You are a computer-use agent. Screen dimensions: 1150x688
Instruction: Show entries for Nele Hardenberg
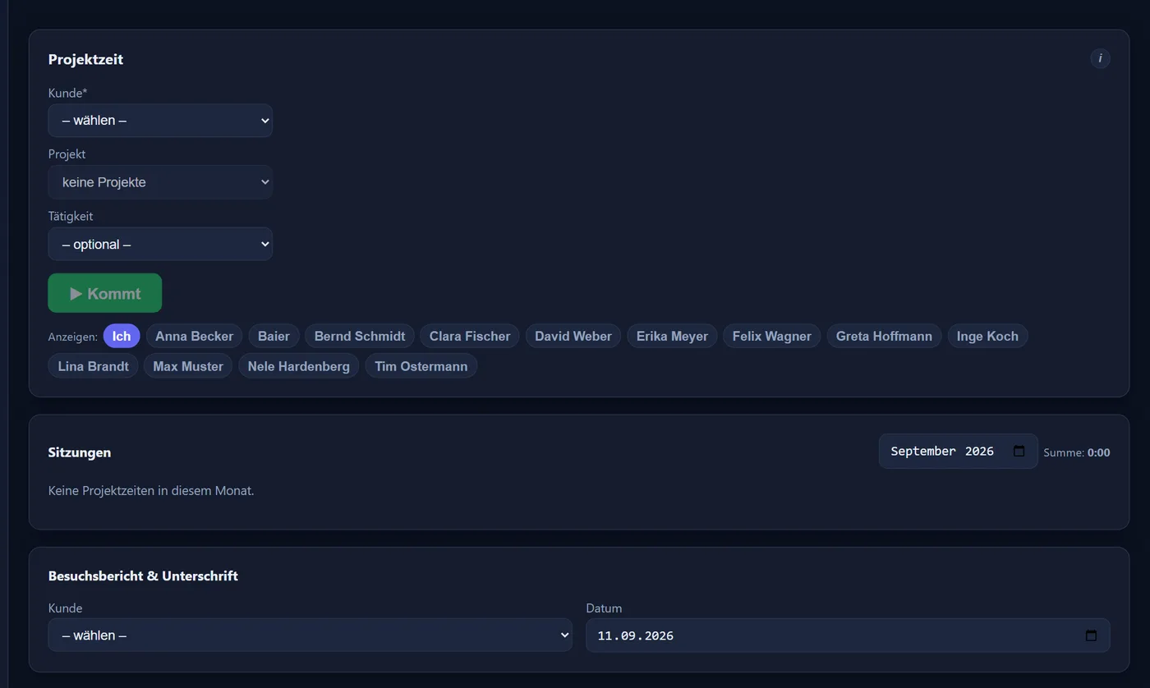click(x=299, y=366)
